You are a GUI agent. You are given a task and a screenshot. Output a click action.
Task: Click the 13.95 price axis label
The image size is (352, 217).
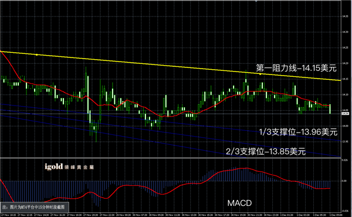click(x=346, y=141)
